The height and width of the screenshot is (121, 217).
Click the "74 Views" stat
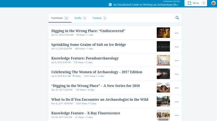[80, 35]
